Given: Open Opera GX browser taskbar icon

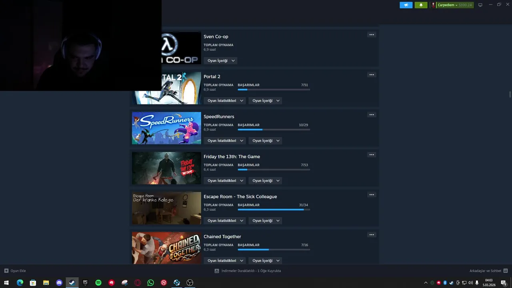Looking at the screenshot, I should pyautogui.click(x=138, y=283).
